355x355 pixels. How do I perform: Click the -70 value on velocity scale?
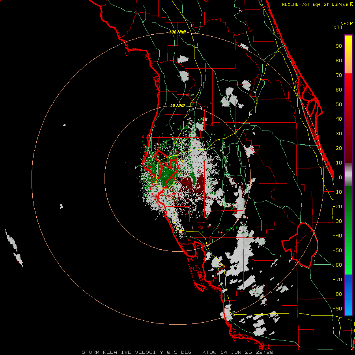click(x=337, y=280)
